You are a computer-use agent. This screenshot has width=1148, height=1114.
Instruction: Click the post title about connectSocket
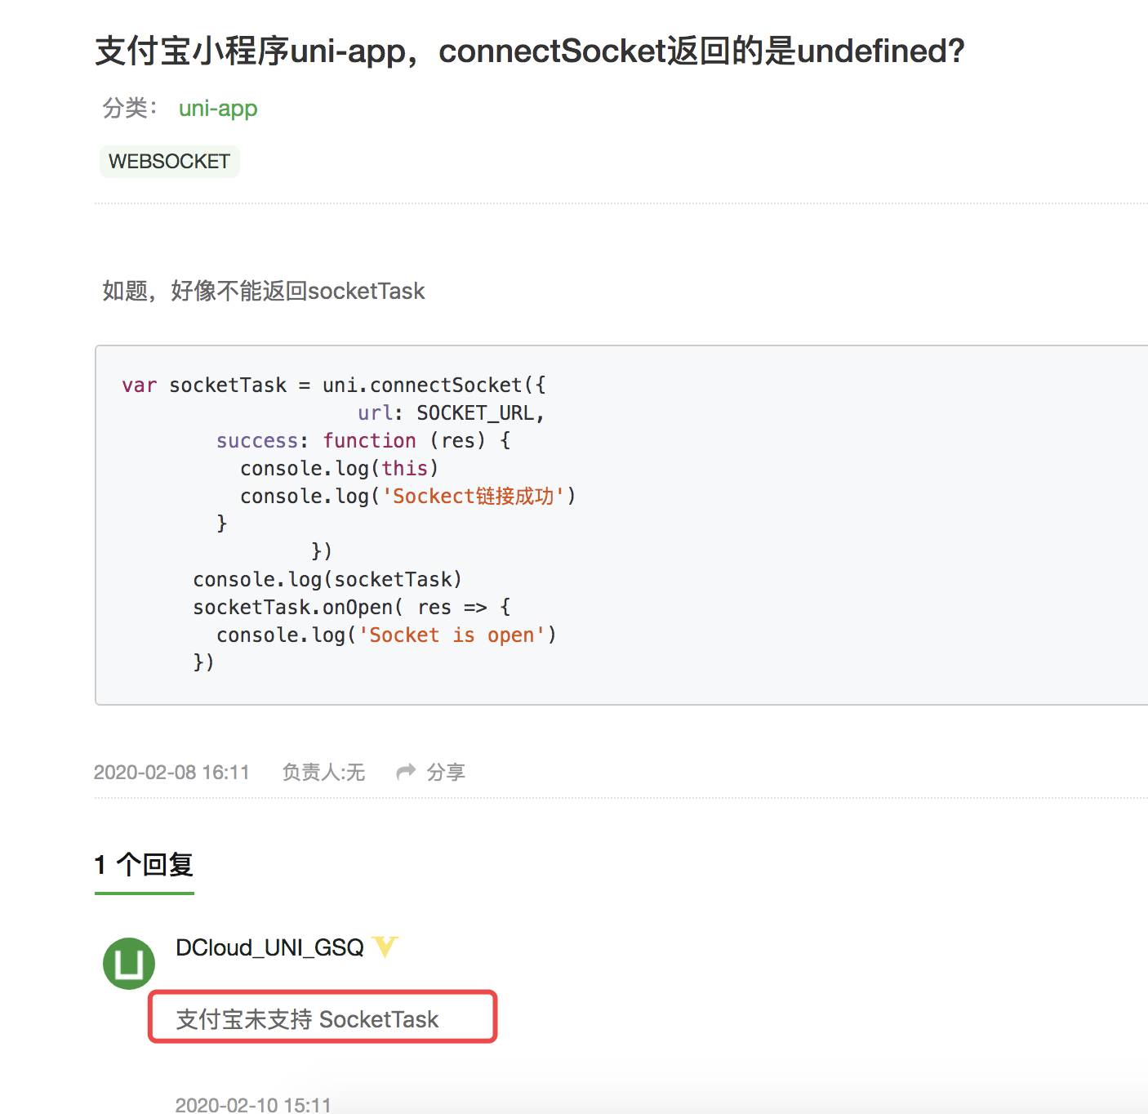(530, 51)
